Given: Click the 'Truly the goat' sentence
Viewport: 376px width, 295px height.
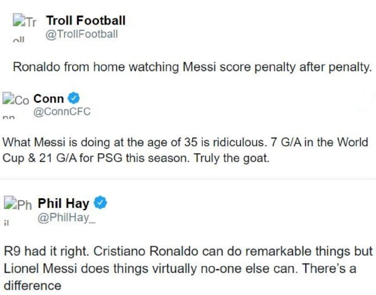Looking at the screenshot, I should coord(231,158).
